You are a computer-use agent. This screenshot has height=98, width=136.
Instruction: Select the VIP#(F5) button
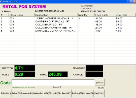[48, 93]
